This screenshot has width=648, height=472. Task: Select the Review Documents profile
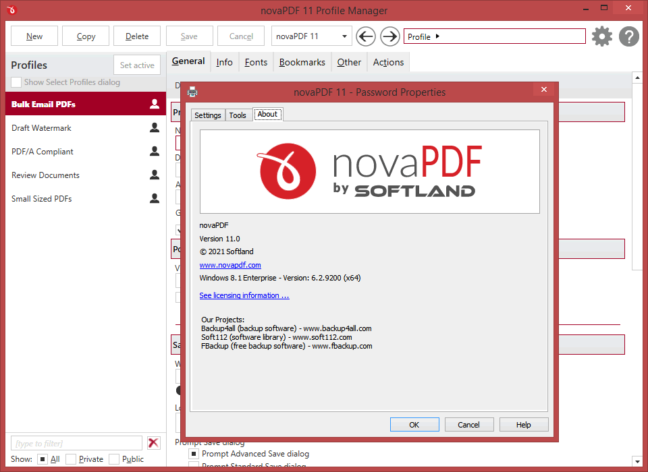(86, 175)
